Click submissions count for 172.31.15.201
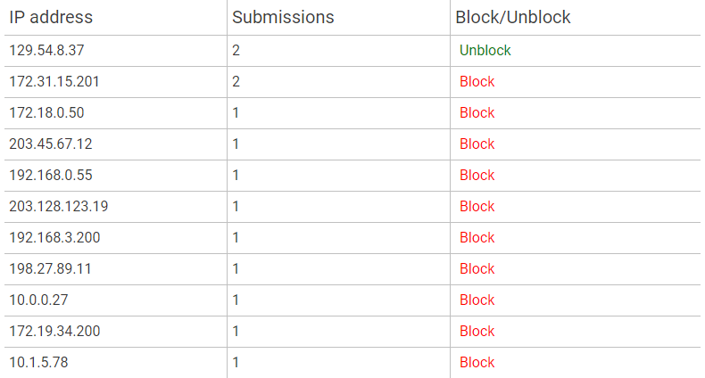 click(x=236, y=82)
